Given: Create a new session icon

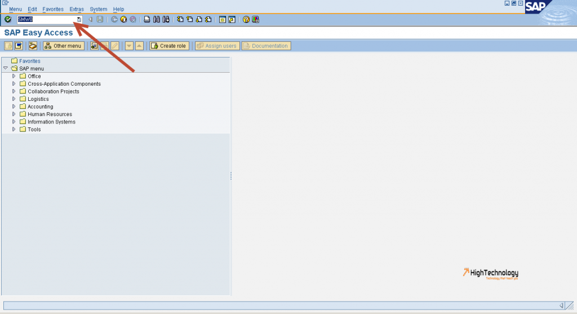Looking at the screenshot, I should [x=222, y=20].
